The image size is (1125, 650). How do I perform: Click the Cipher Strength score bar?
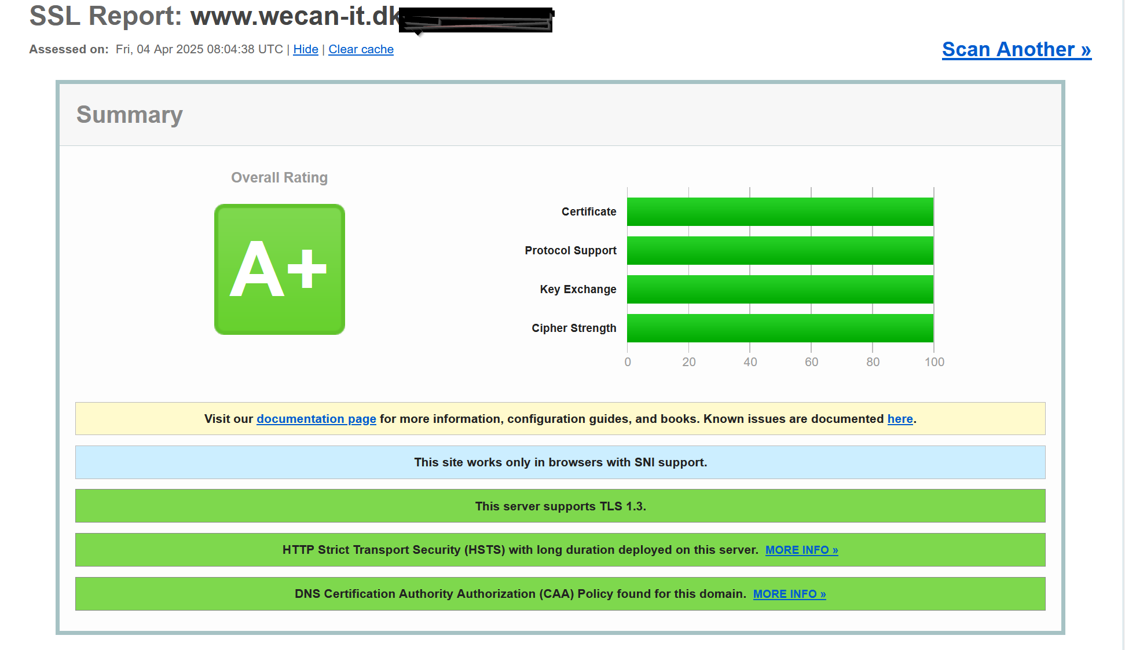(779, 328)
